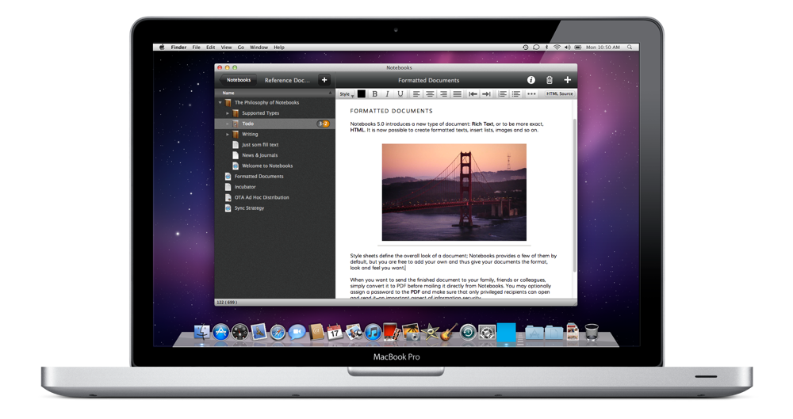
Task: Expand the Supported Types folder
Action: click(228, 113)
